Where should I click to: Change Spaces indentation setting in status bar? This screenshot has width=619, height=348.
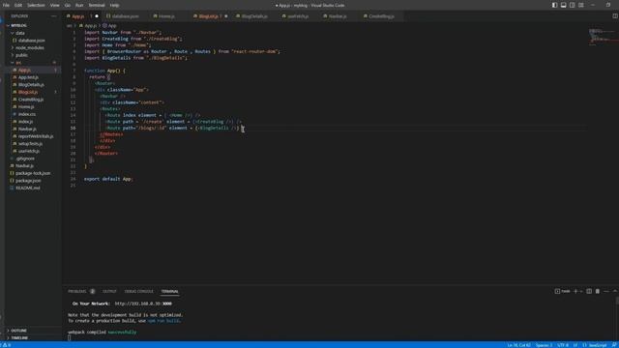pyautogui.click(x=545, y=345)
